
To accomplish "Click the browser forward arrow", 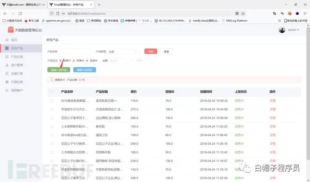I will tap(13, 13).
